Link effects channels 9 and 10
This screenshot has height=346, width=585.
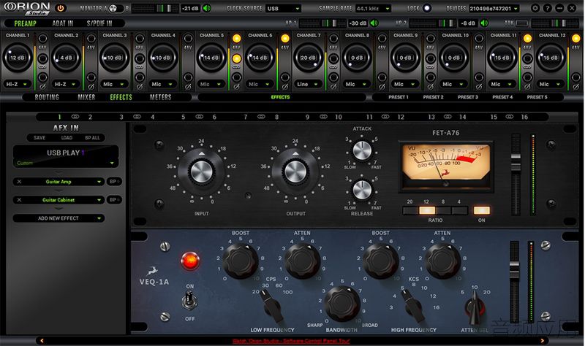323,117
